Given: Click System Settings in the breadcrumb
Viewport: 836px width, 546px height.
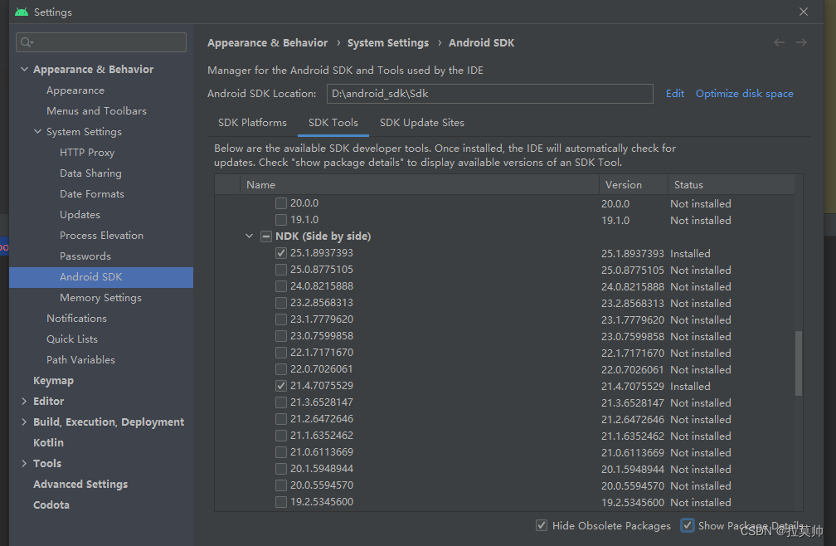Looking at the screenshot, I should point(388,42).
